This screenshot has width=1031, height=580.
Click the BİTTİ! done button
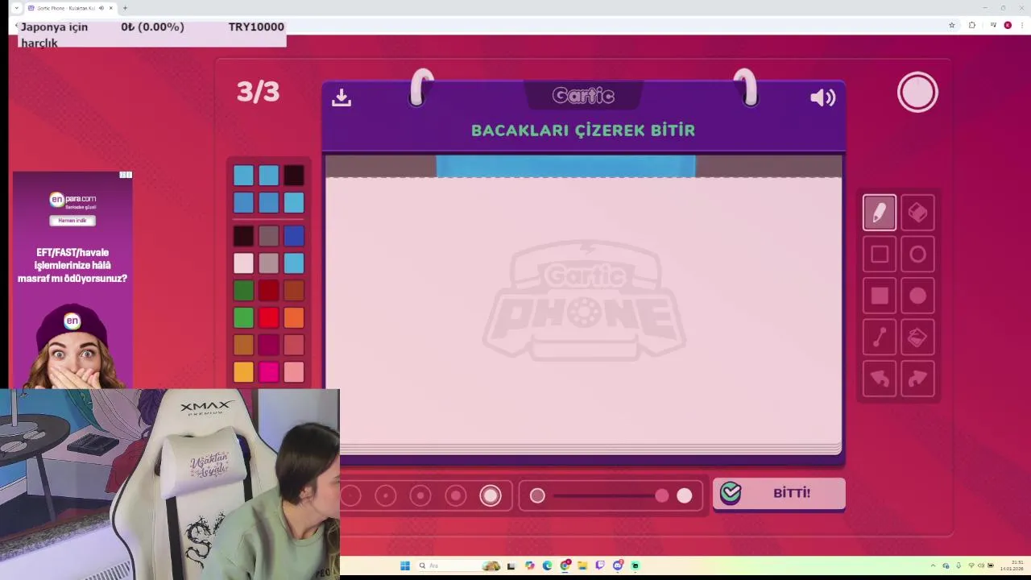coord(779,493)
